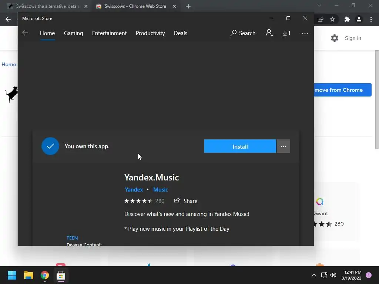Image resolution: width=379 pixels, height=284 pixels.
Task: Click the Chrome taskbar icon
Action: (x=45, y=275)
